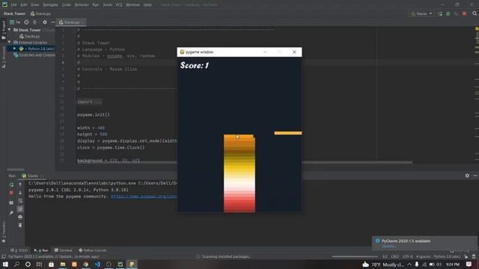Open the Tools menu
This screenshot has height=269, width=479.
pyautogui.click(x=107, y=5)
